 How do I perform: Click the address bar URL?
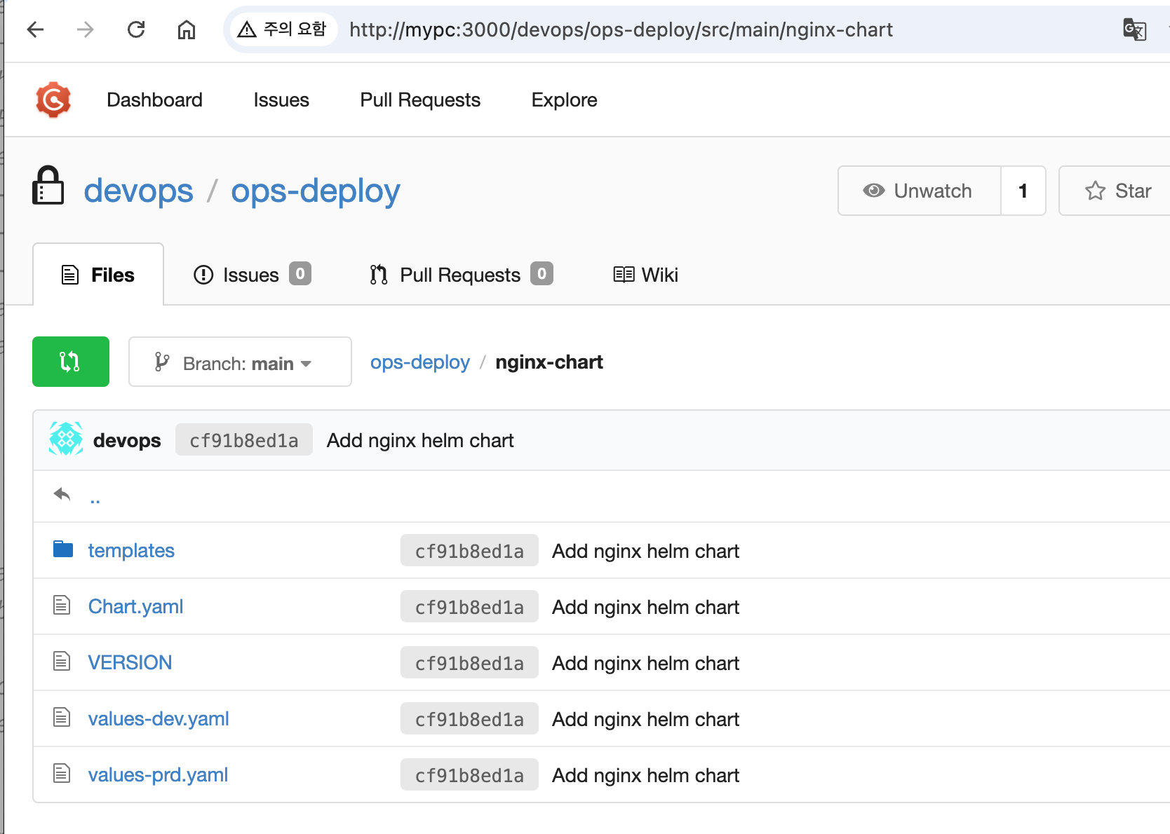click(621, 29)
